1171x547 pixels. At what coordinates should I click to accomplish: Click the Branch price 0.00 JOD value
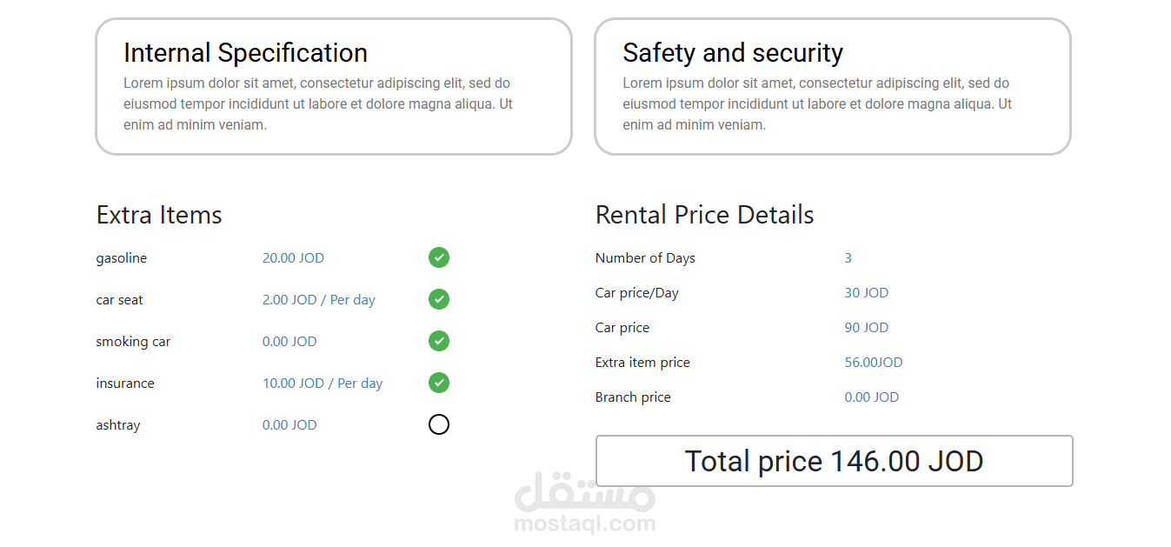pyautogui.click(x=871, y=397)
